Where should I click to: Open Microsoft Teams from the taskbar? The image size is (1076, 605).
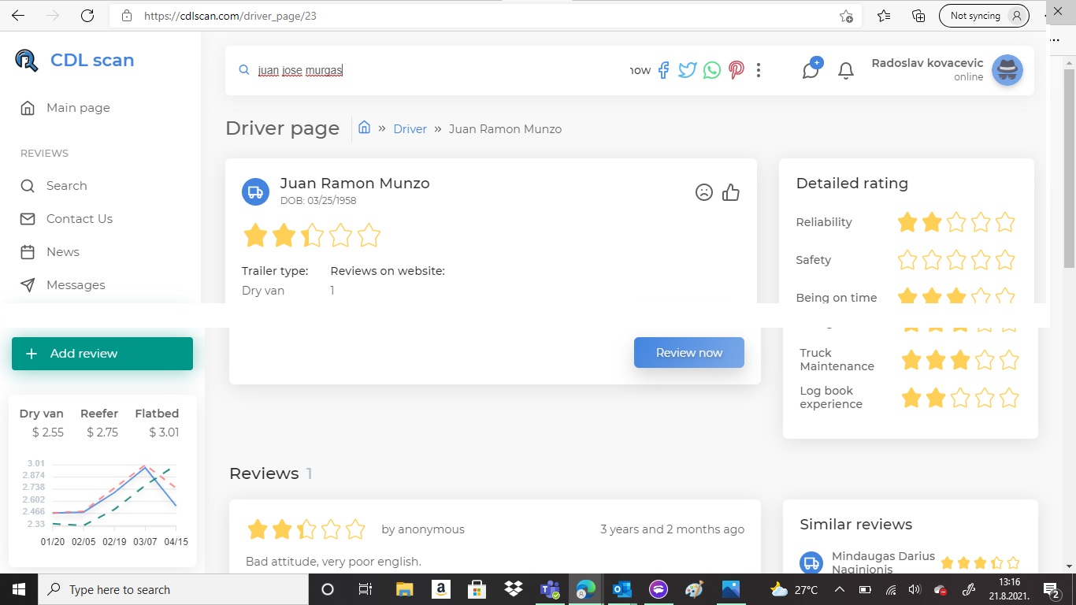[549, 589]
